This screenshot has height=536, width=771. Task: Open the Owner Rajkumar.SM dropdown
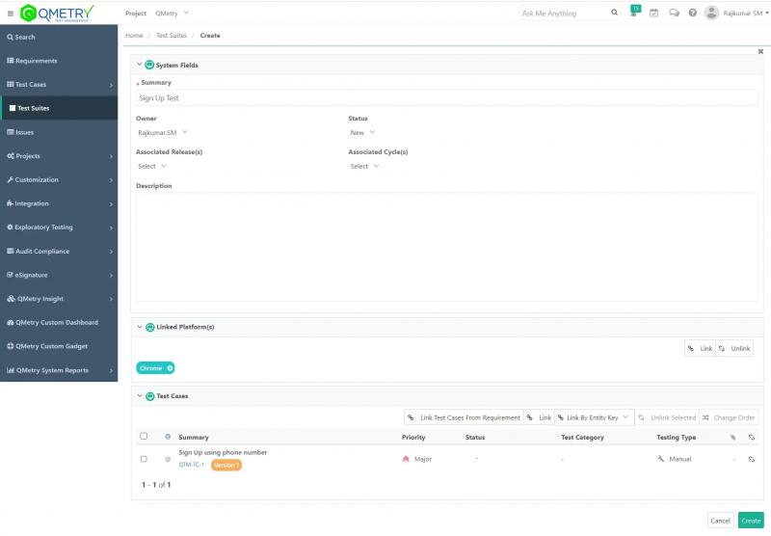pos(162,132)
